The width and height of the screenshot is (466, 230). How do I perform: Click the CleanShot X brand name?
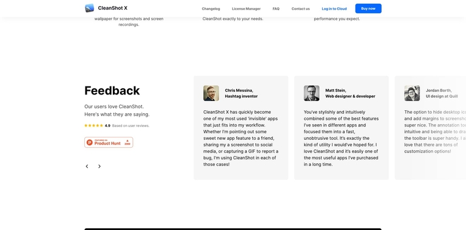(x=113, y=8)
